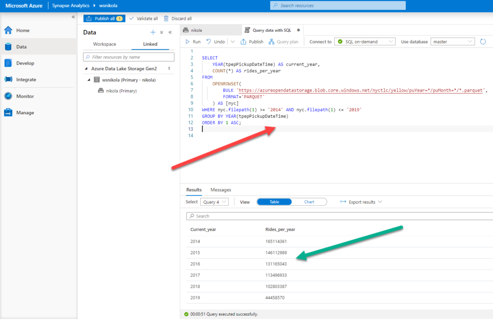Select the value 131165043

[x=276, y=264]
